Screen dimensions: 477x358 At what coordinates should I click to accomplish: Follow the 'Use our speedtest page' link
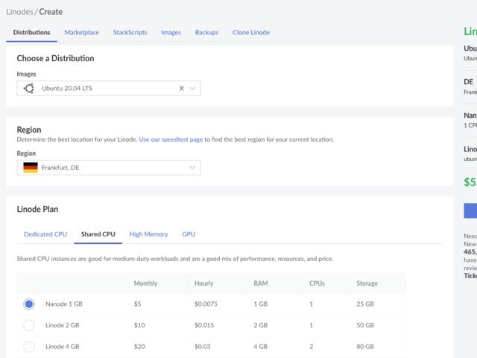pos(171,139)
